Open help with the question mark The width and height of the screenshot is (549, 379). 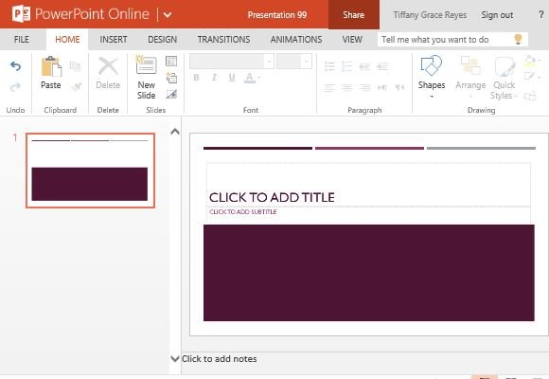[x=540, y=15]
